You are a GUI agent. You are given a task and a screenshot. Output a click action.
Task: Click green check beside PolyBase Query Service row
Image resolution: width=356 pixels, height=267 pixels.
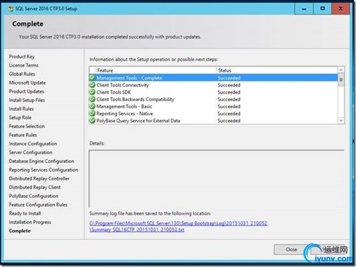[x=92, y=120]
